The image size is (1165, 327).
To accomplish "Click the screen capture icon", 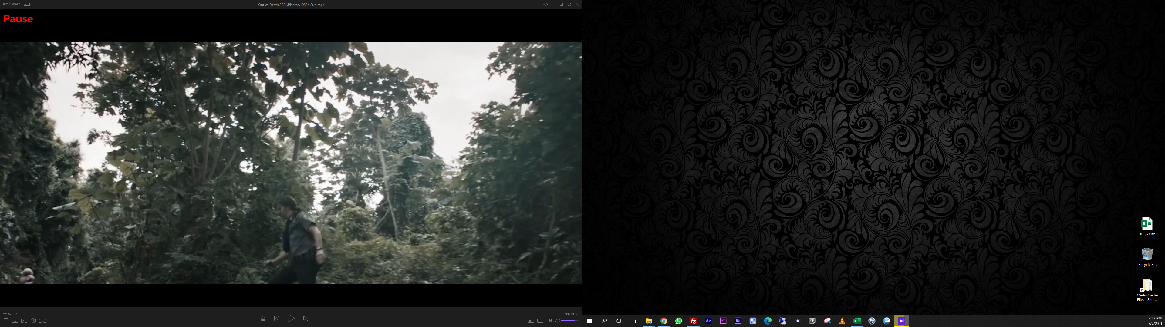I will (x=42, y=321).
